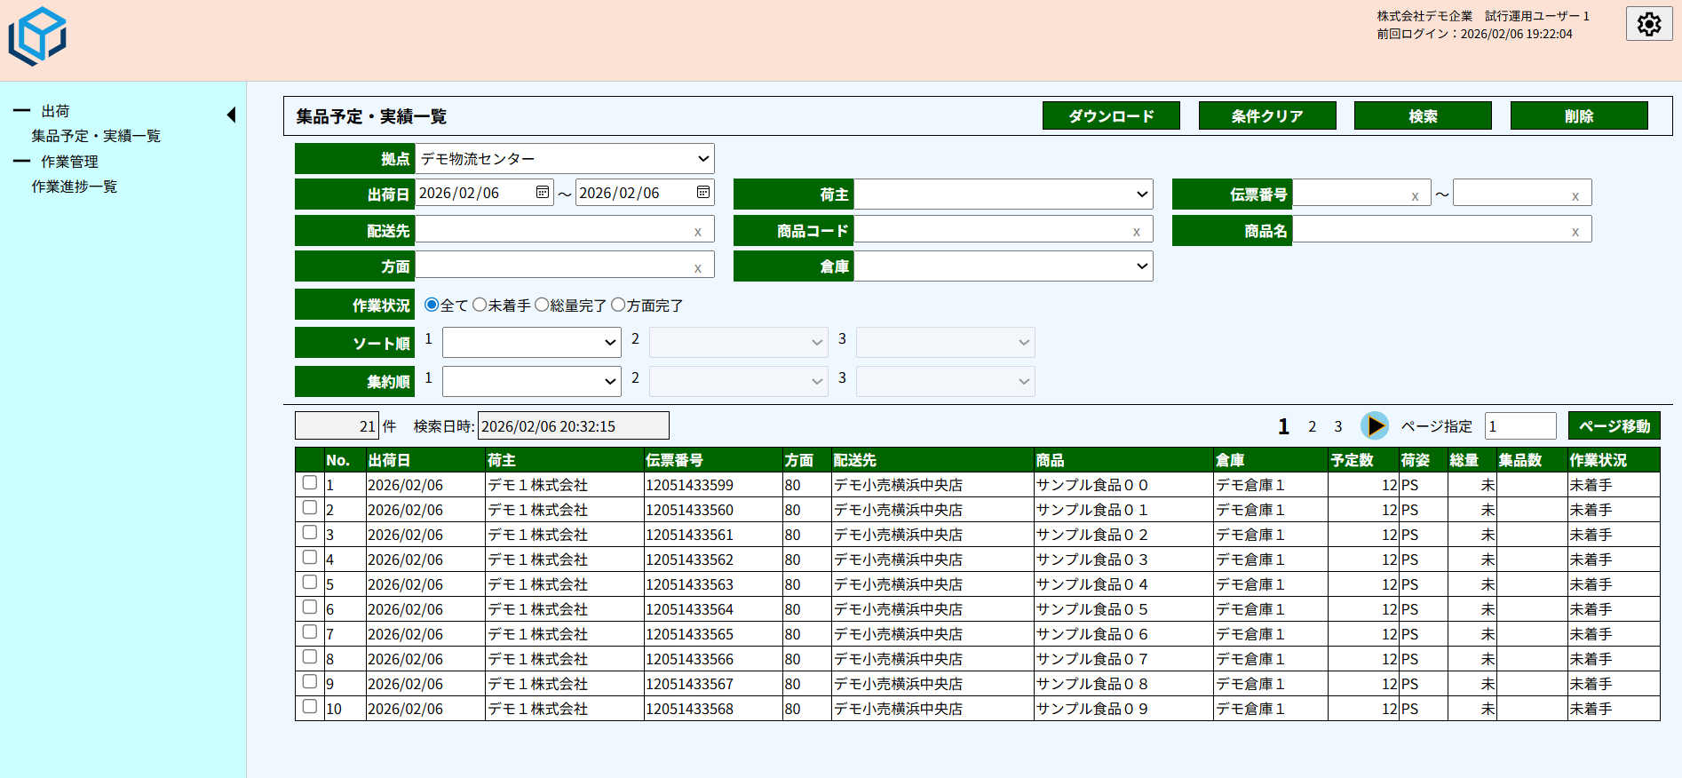Image resolution: width=1682 pixels, height=778 pixels.
Task: Clear the 配送先 field with x icon
Action: [x=698, y=232]
